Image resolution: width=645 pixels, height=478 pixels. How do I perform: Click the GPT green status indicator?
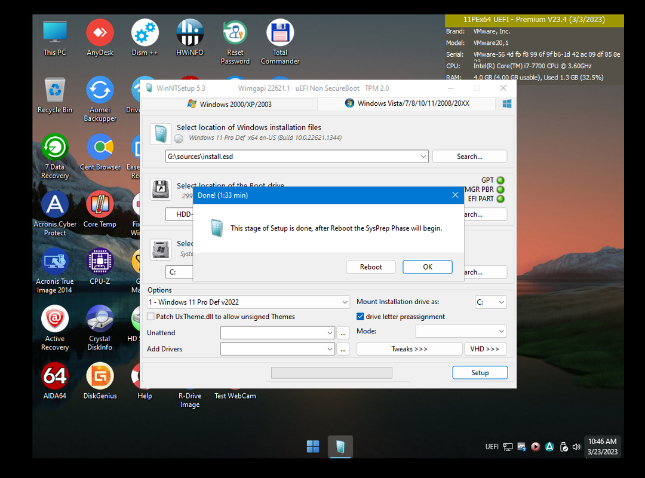(500, 180)
